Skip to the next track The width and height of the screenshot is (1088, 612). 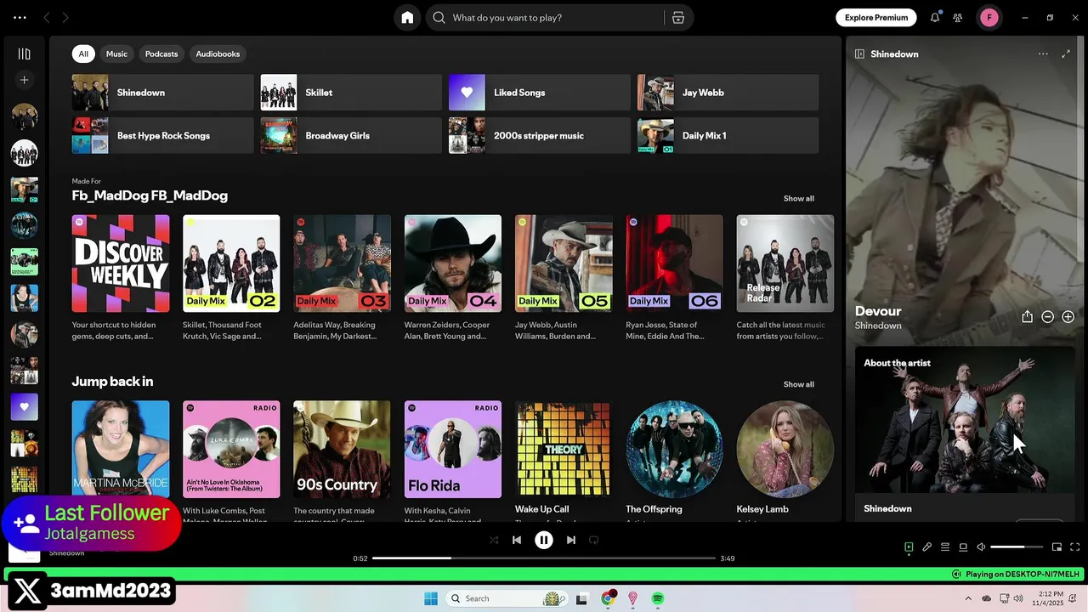[x=571, y=540]
